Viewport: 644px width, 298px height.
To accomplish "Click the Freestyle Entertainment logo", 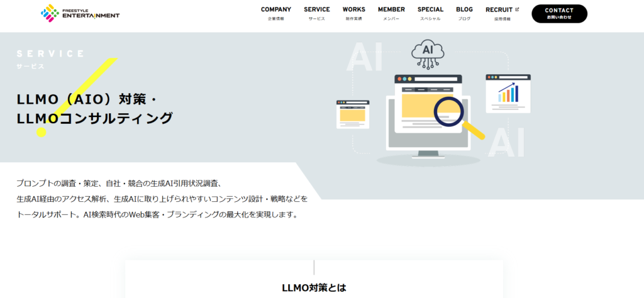I will tap(80, 13).
